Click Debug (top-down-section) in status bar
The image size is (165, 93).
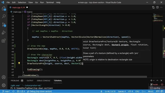click(x=39, y=91)
